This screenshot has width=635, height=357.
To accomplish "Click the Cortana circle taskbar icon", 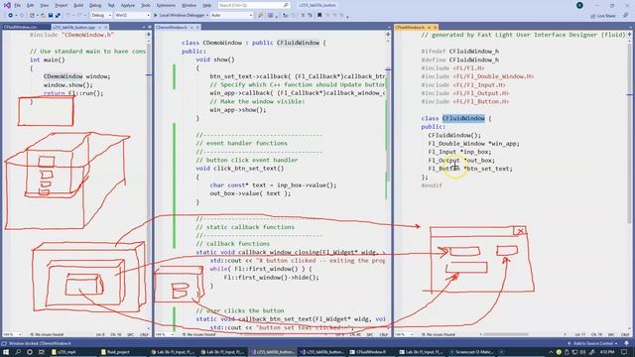I will (30, 352).
